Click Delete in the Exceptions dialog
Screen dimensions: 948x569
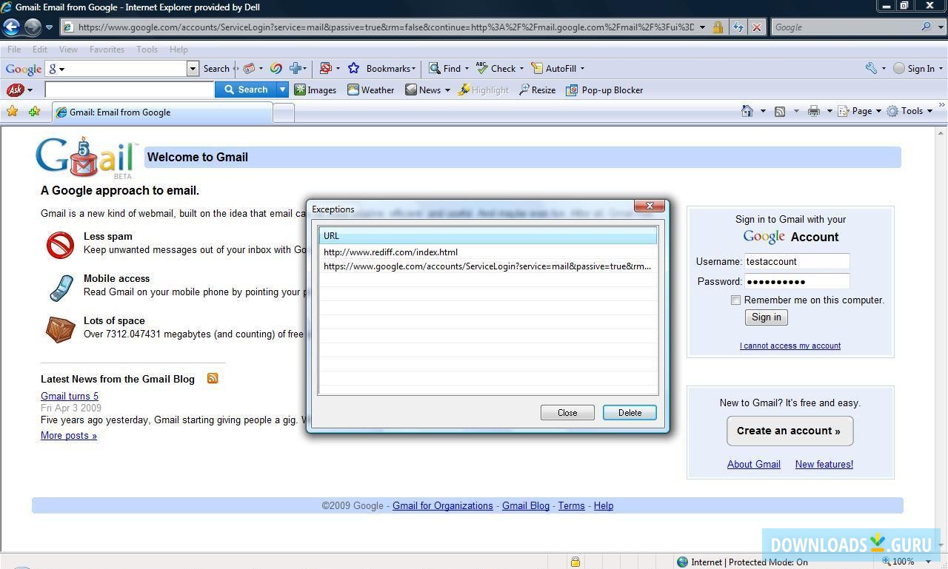click(x=630, y=412)
